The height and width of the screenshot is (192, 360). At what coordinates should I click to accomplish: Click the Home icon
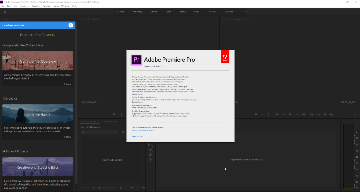pyautogui.click(x=5, y=12)
